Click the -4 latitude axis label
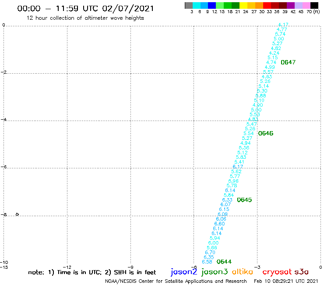Viewport: 324px width, 285px height. [x=4, y=119]
